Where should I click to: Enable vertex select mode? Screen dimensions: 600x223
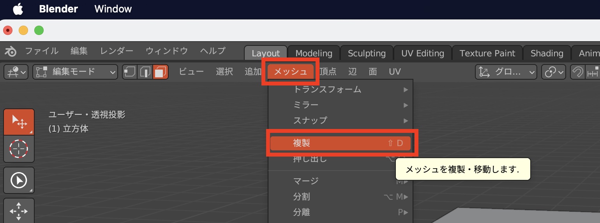click(130, 72)
